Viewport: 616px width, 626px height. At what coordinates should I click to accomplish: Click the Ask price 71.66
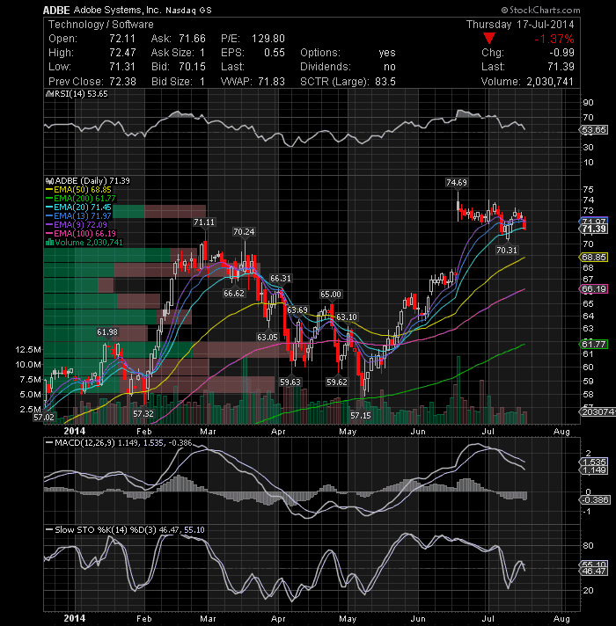pos(192,39)
